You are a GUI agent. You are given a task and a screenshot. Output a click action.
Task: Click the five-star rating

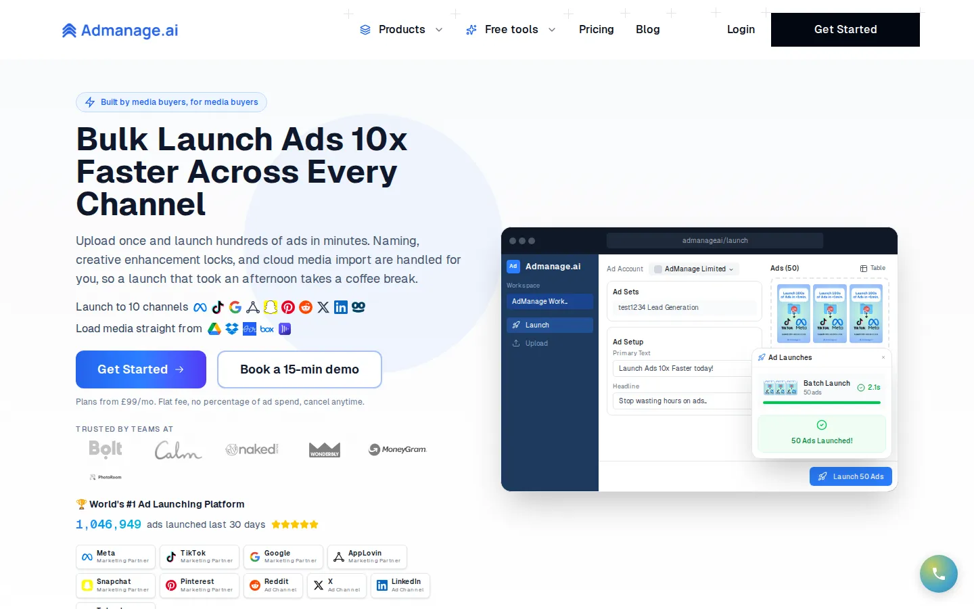point(295,524)
